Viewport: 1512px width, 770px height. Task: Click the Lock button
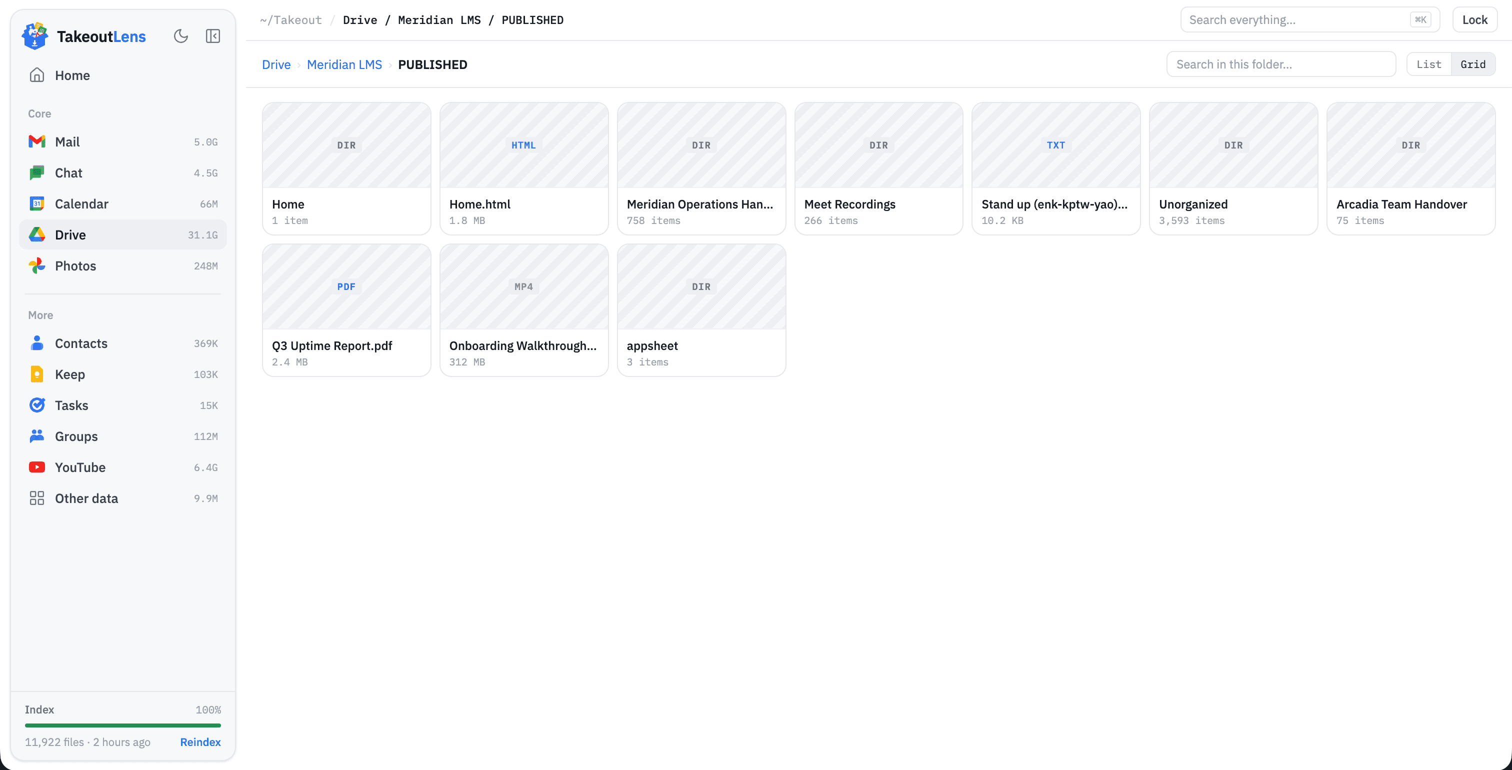coord(1474,20)
